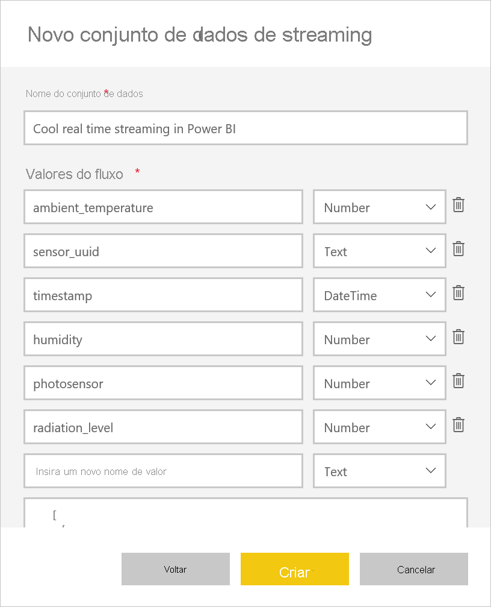Viewport: 491px width, 607px height.
Task: Click Cancelar to dismiss the dialog
Action: pyautogui.click(x=413, y=569)
